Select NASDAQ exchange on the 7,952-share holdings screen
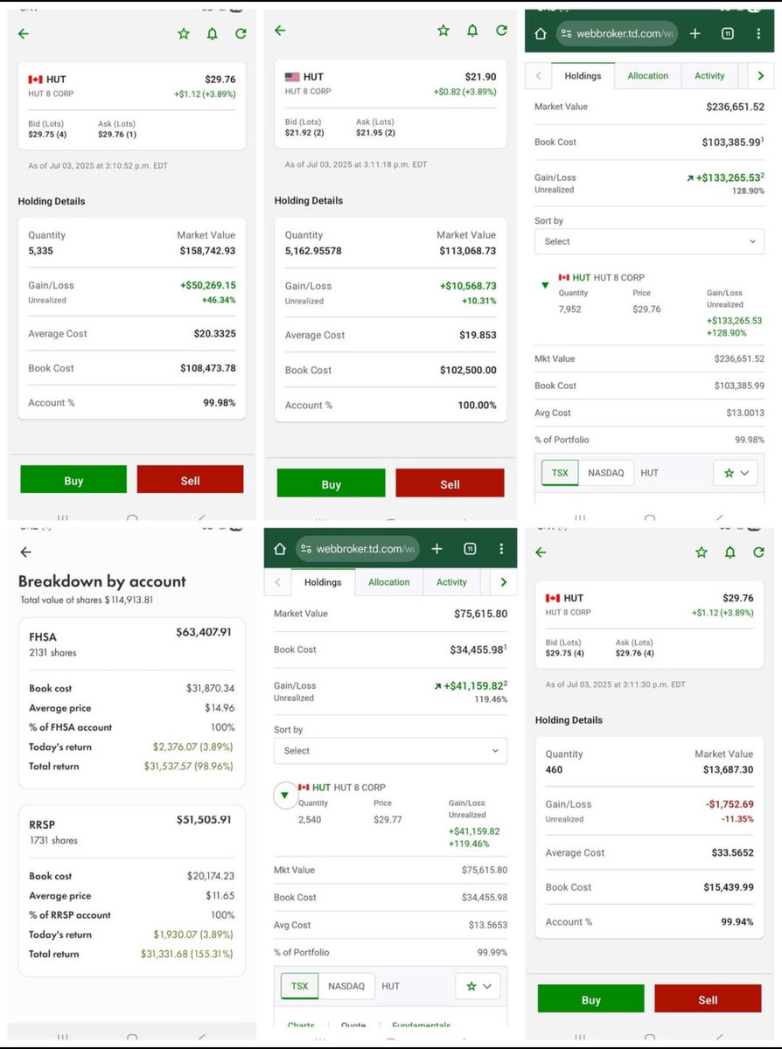The height and width of the screenshot is (1049, 782). pyautogui.click(x=606, y=473)
